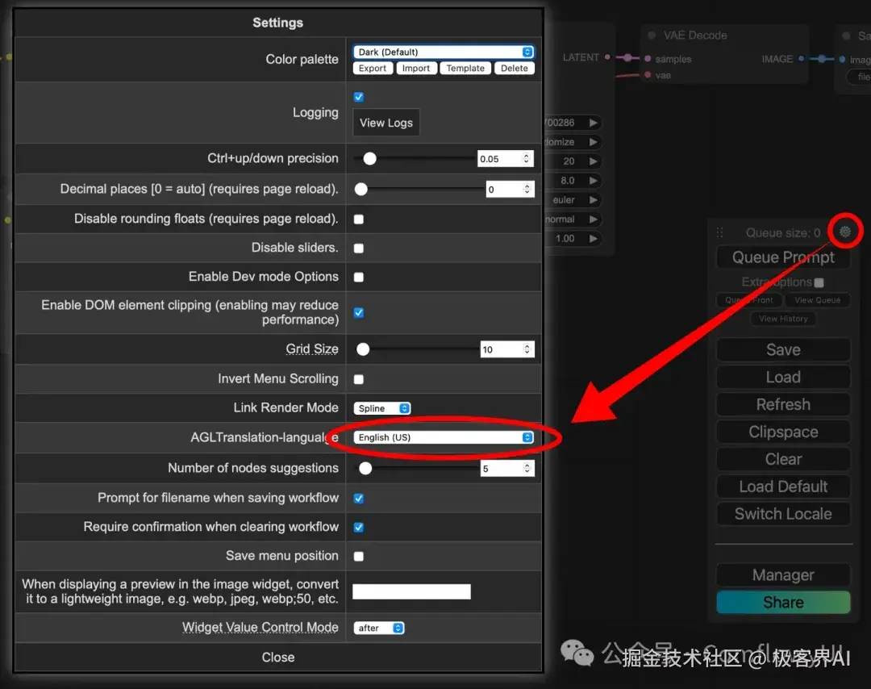
Task: Click the samples input dot on VAE Decode
Action: click(648, 58)
